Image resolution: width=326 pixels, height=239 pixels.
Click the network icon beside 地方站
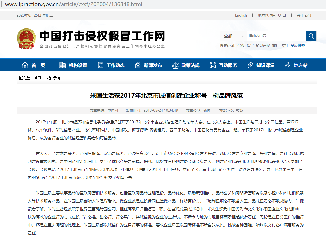(x=288, y=65)
